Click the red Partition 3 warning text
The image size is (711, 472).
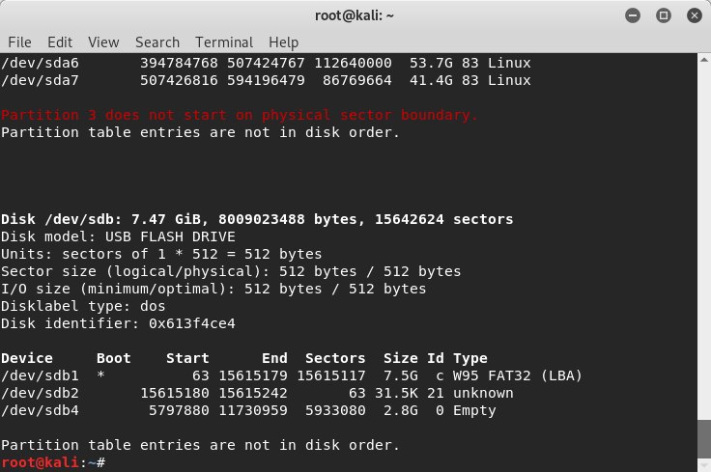click(240, 115)
